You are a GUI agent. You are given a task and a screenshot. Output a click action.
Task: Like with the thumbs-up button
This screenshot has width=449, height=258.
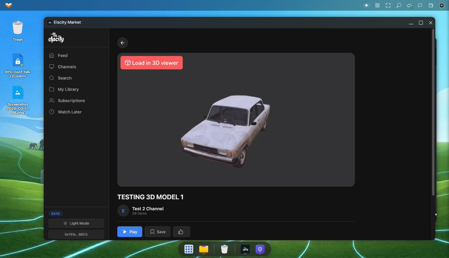tap(181, 232)
